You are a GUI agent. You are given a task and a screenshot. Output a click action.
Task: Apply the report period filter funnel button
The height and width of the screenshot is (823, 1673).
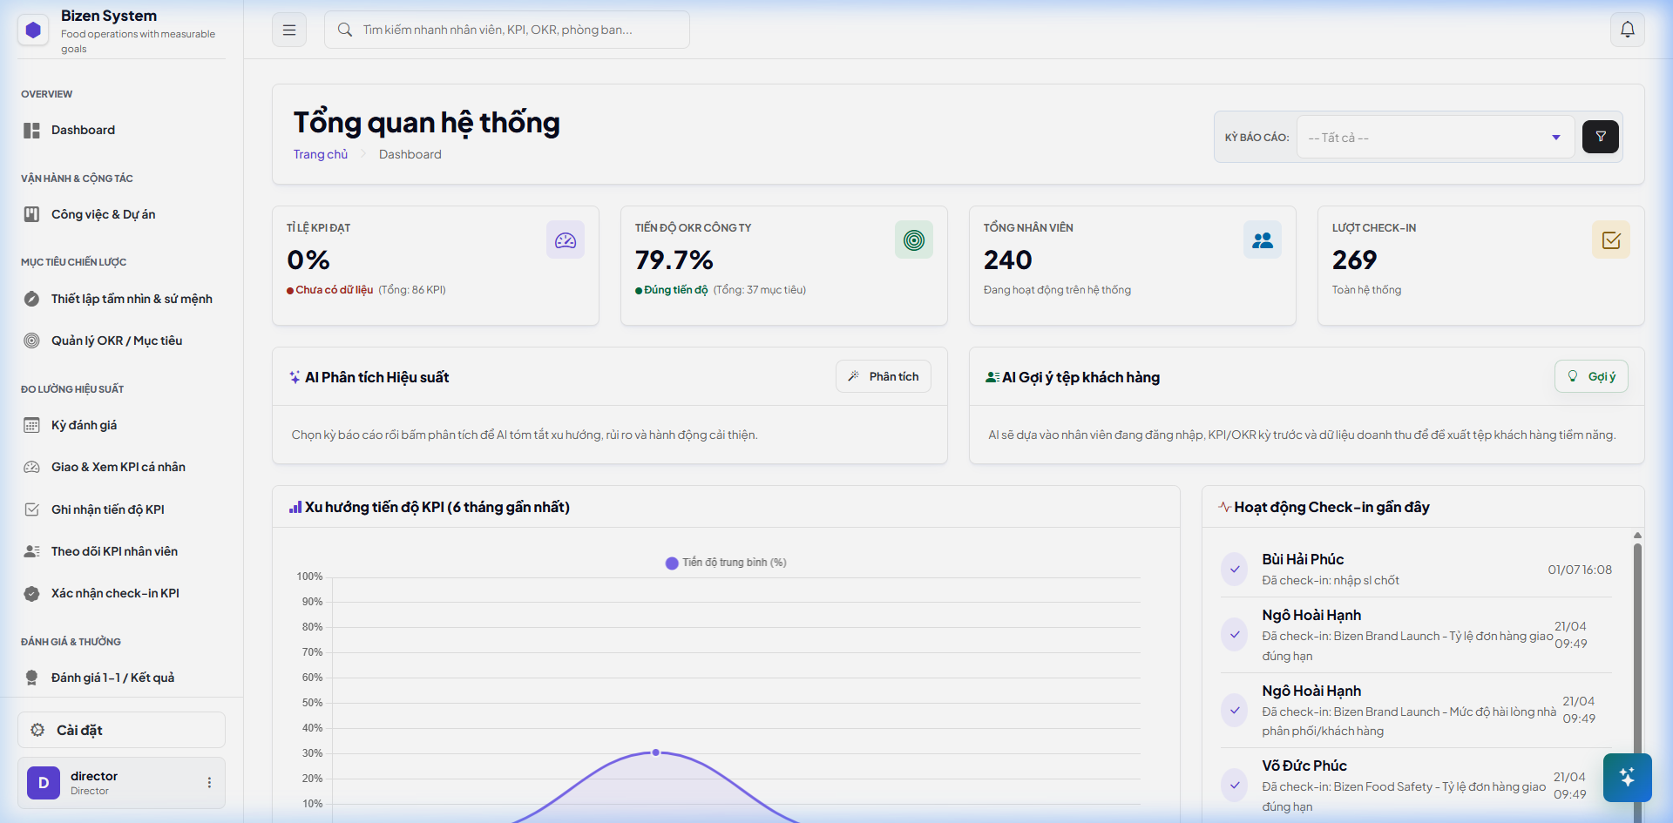point(1600,137)
